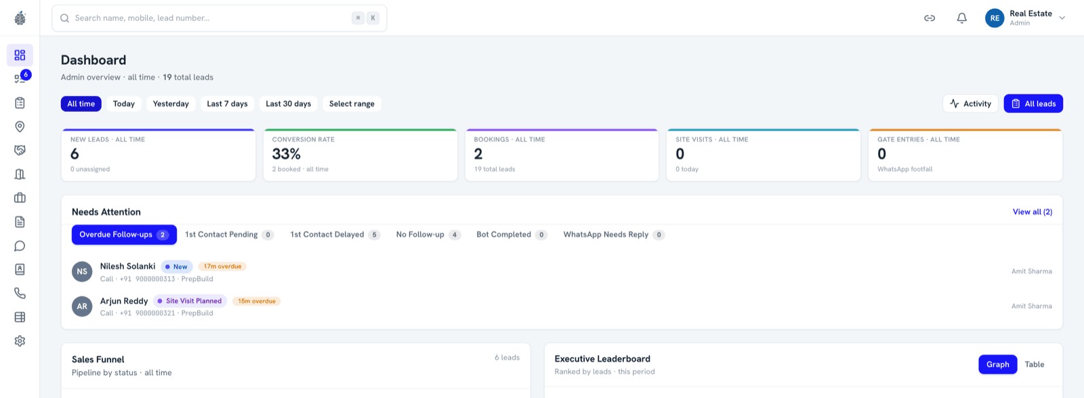Click the link chain icon in header
Viewport: 1084px width, 398px height.
(930, 18)
